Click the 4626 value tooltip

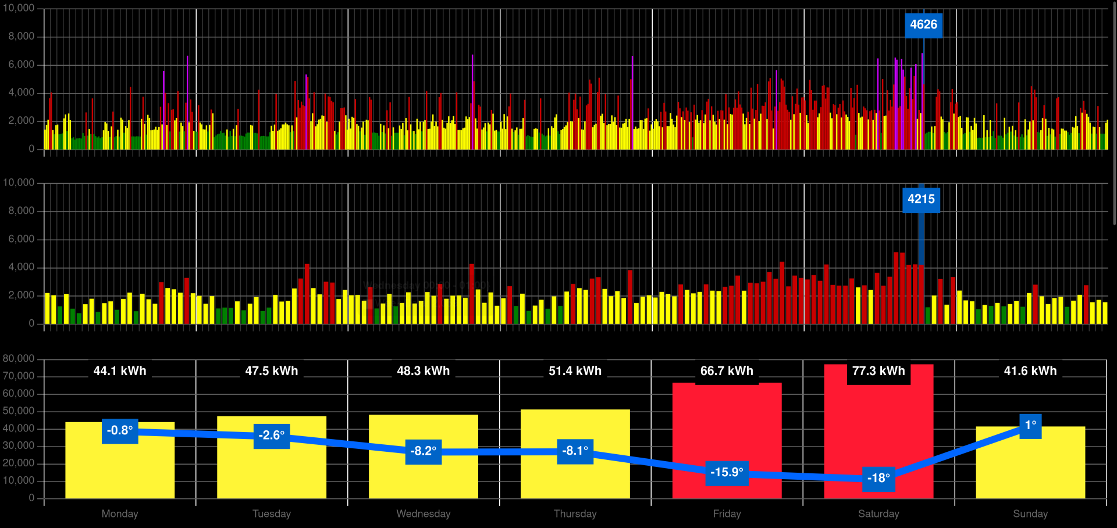click(923, 25)
